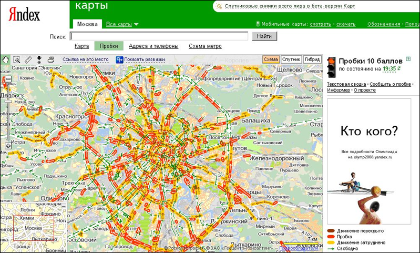420x253 pixels.
Task: Select the ruler distance measuring tool
Action: [x=28, y=59]
